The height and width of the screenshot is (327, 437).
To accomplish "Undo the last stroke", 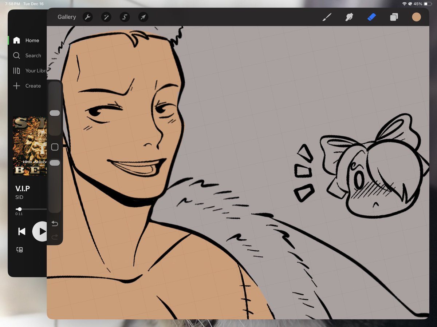I will [55, 223].
